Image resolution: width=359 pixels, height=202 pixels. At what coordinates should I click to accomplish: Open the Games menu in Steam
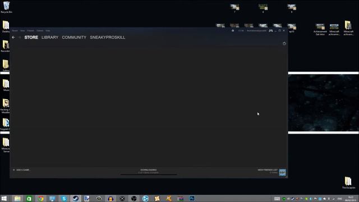click(40, 30)
